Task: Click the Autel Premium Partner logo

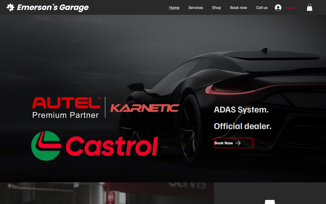Action: coord(66,107)
